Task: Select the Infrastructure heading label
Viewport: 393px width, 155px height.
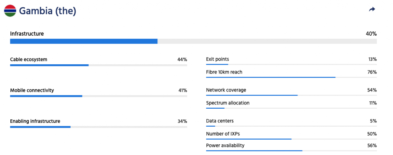Action: coord(27,34)
